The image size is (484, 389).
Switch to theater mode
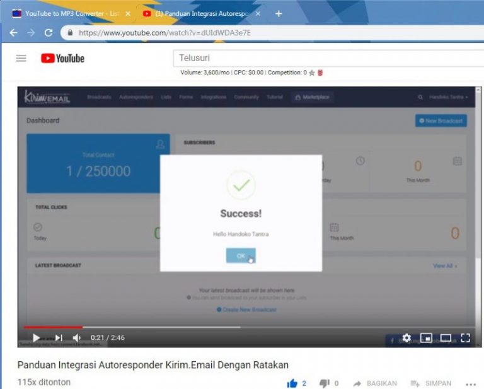[446, 338]
